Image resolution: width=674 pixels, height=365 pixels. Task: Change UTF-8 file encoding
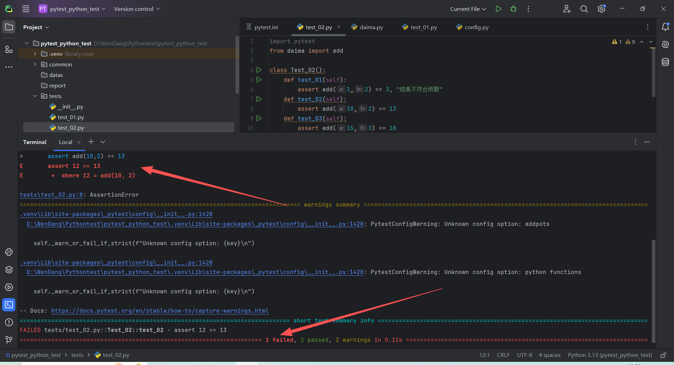pos(524,355)
